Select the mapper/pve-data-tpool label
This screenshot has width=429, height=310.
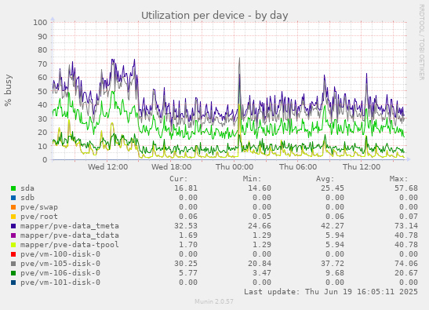tap(70, 245)
